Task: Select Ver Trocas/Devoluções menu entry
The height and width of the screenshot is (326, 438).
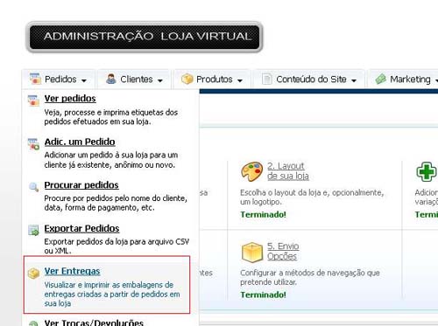Action: [94, 323]
